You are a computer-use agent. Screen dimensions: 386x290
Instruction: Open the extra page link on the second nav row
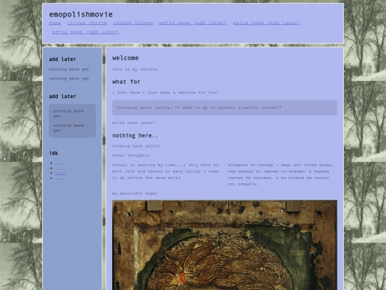pos(86,32)
